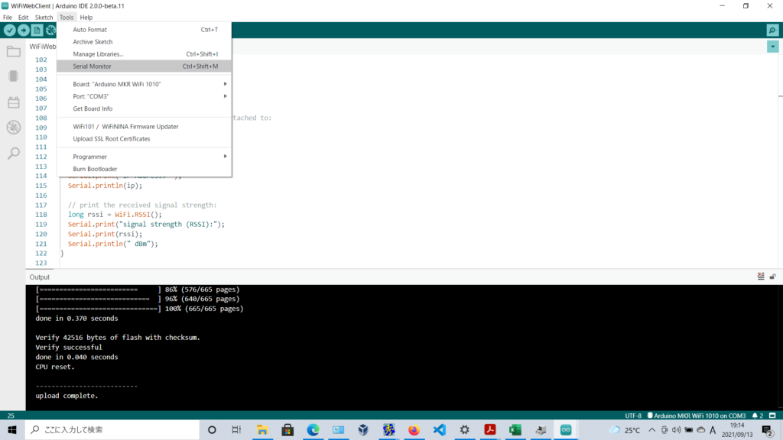Open Task View on the taskbar
The height and width of the screenshot is (440, 783).
click(237, 429)
